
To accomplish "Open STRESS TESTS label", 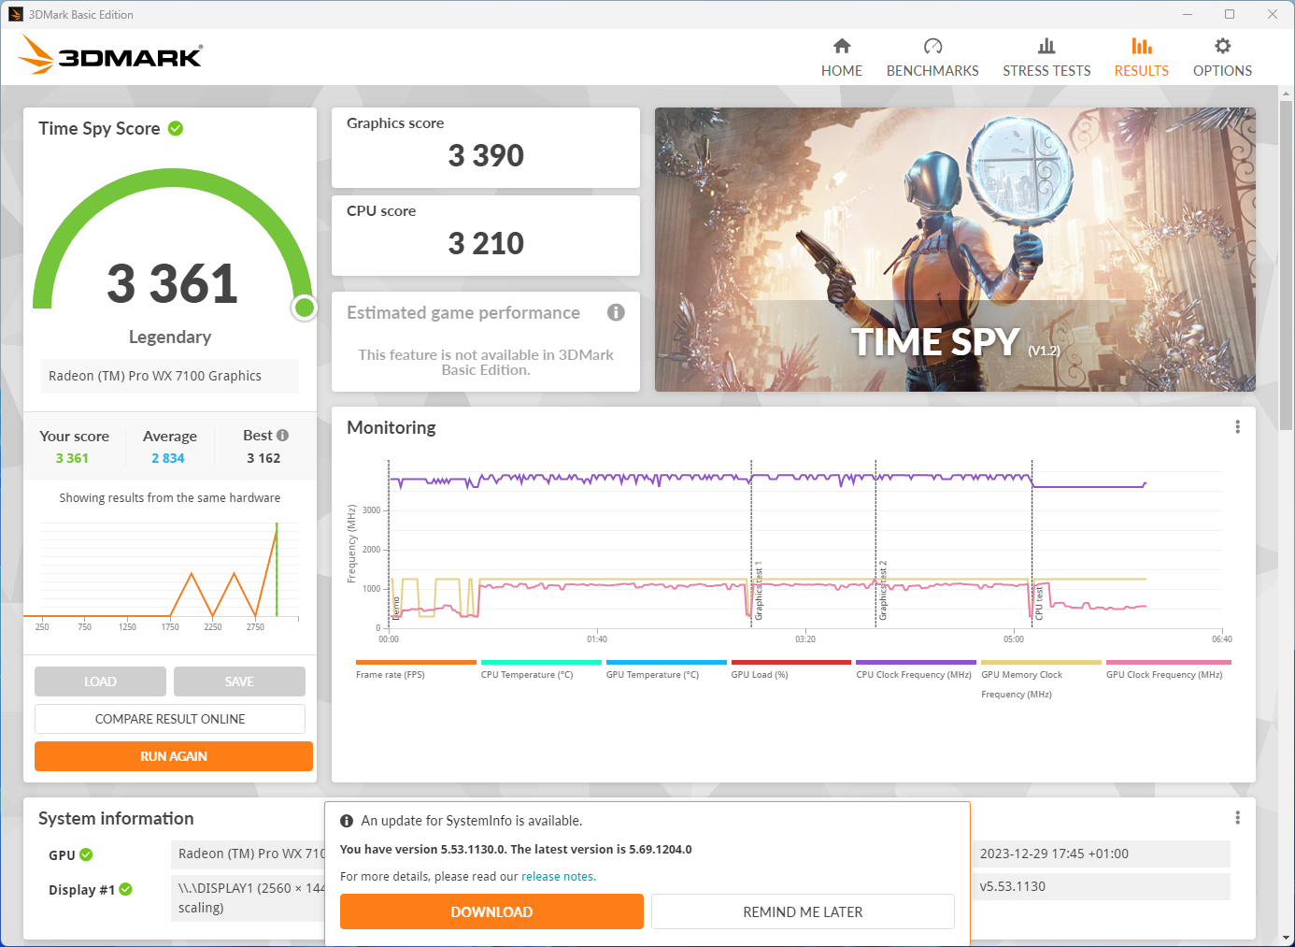I will (1046, 71).
